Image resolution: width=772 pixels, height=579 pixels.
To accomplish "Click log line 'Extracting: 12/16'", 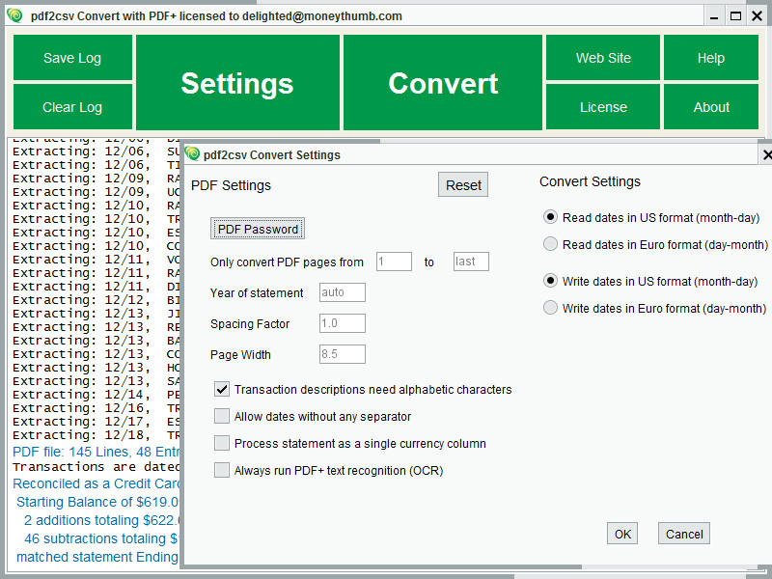I will 96,408.
